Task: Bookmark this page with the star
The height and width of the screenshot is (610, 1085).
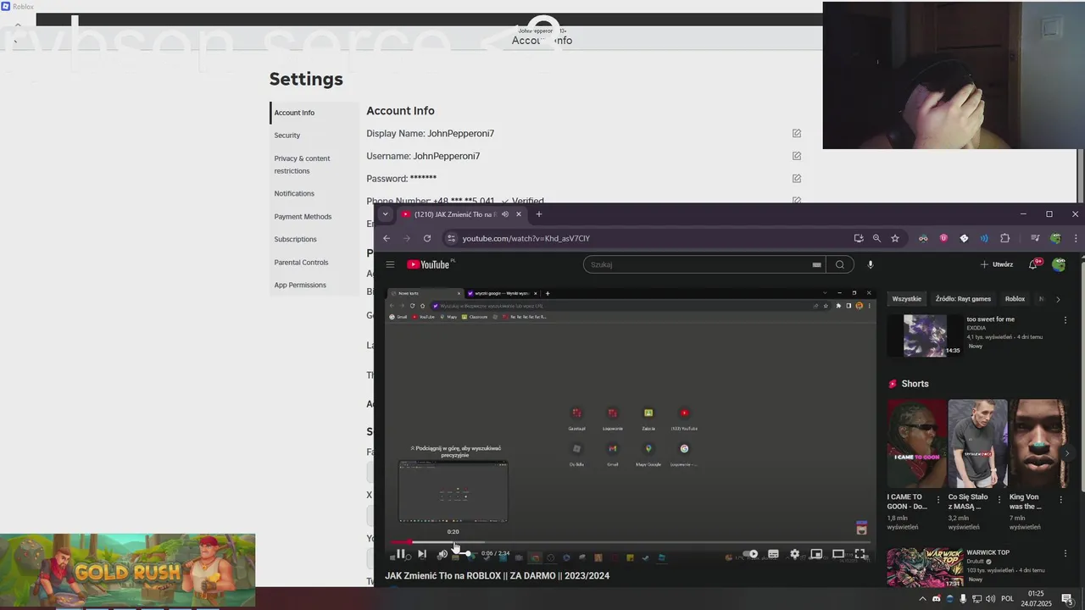Action: pos(895,238)
